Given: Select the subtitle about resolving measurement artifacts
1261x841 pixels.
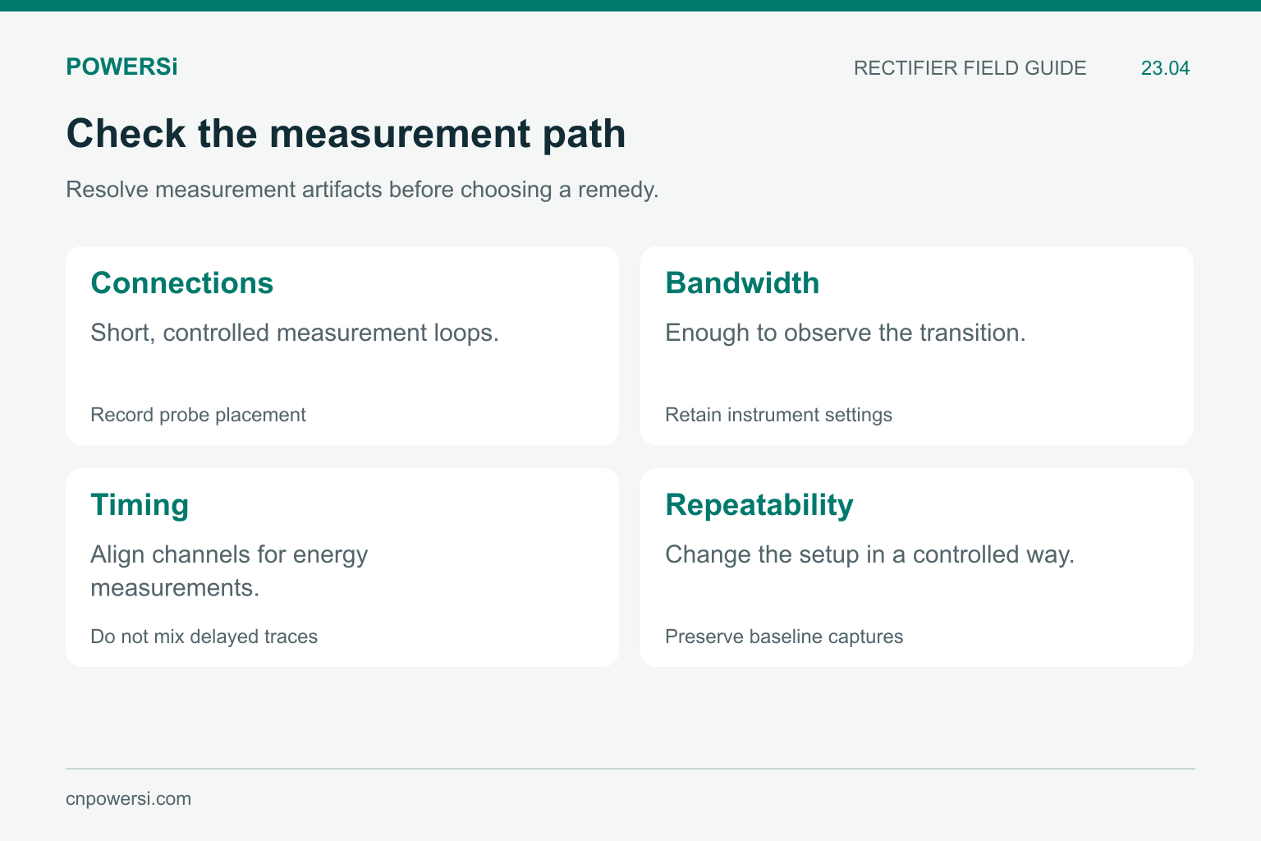Looking at the screenshot, I should coord(362,190).
